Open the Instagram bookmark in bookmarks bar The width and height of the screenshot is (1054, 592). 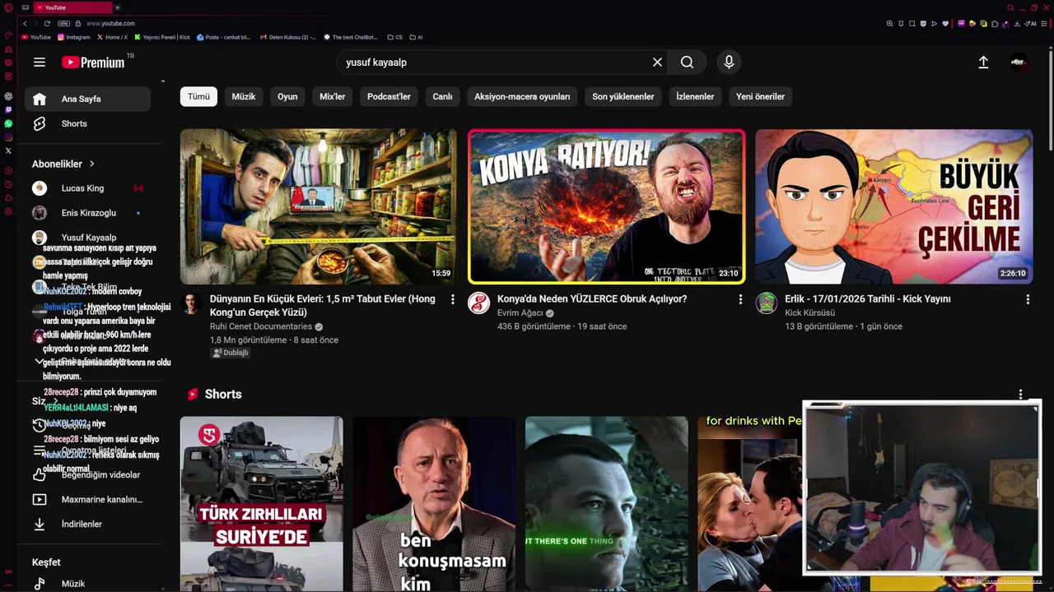(x=73, y=37)
